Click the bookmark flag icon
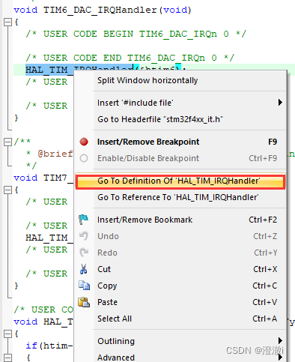 point(84,220)
